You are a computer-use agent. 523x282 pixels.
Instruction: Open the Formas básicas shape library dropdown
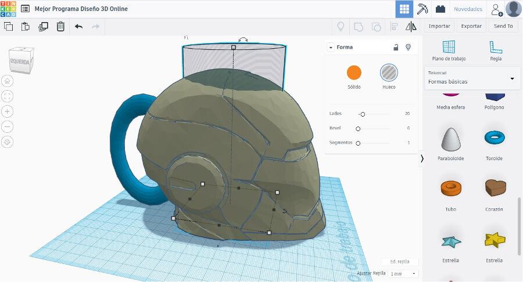512,78
